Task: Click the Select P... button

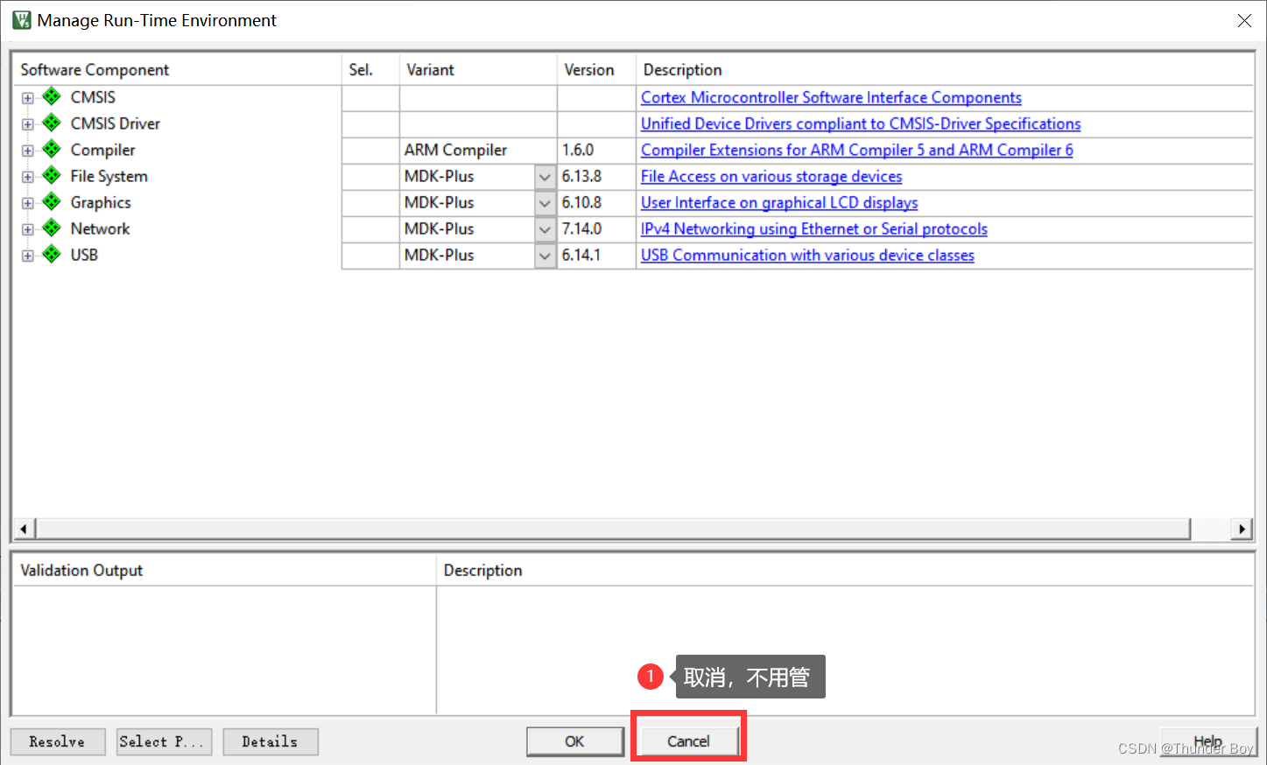Action: point(164,741)
